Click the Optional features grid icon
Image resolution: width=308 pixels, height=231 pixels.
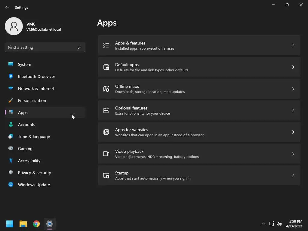coord(106,110)
